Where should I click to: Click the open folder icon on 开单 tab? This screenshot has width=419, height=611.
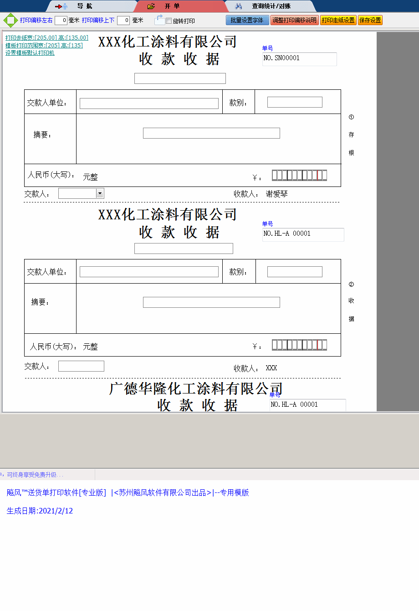150,6
